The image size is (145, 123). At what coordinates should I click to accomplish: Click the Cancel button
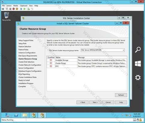tap(108, 102)
